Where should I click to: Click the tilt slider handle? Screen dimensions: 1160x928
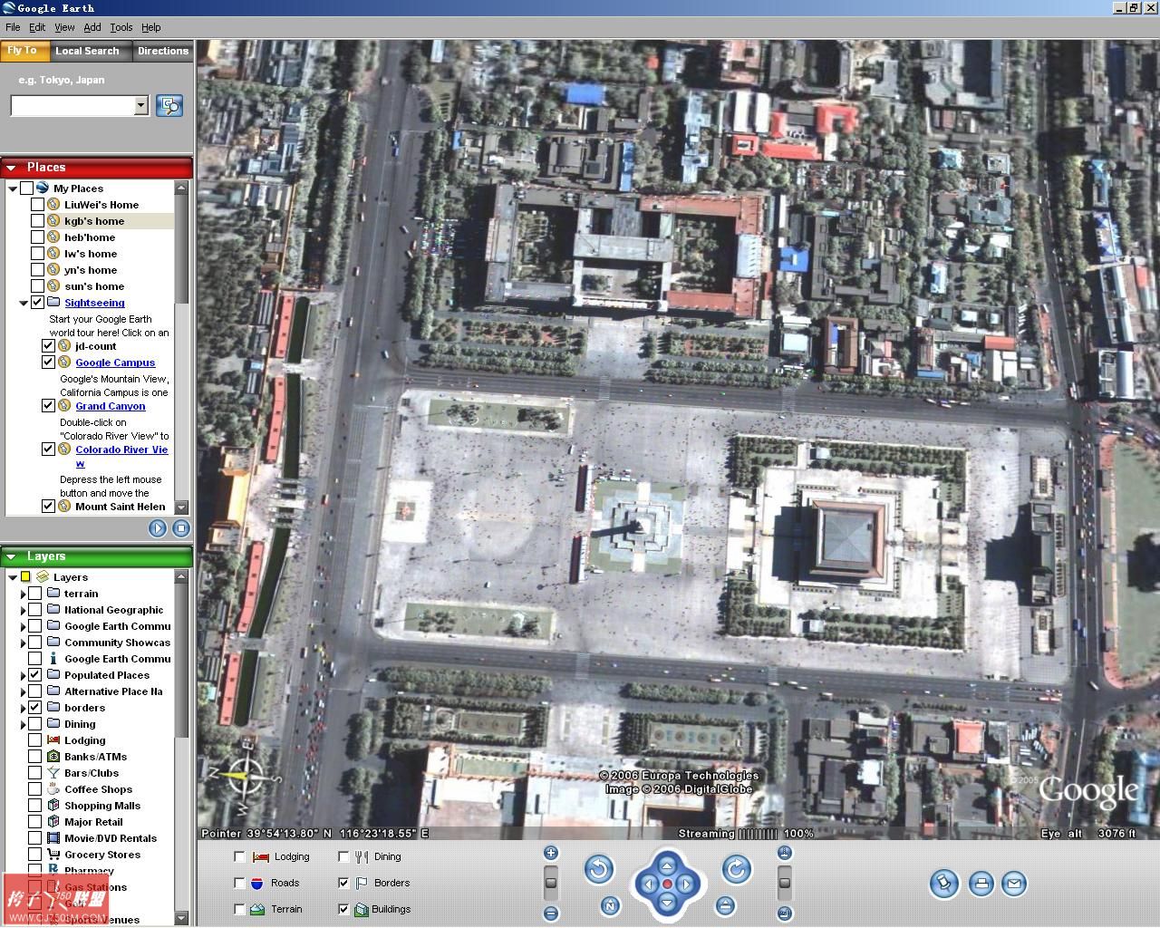click(785, 883)
